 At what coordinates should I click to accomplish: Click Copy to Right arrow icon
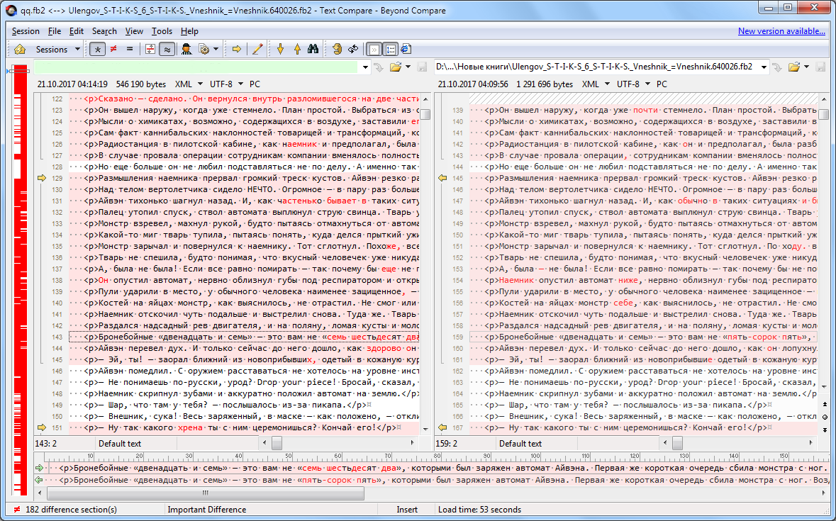(x=237, y=50)
